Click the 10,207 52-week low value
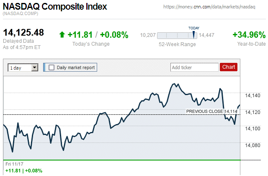Viewport: 268px width, 176px height. tap(148, 36)
